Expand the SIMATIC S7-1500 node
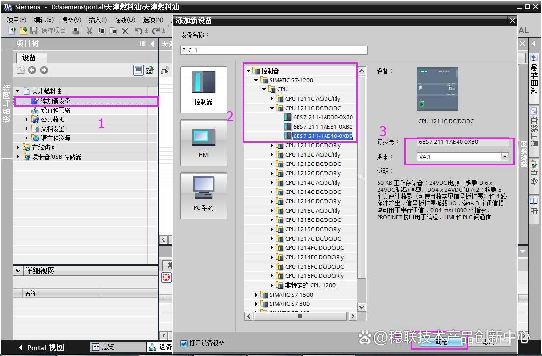542x356 pixels. [x=256, y=295]
